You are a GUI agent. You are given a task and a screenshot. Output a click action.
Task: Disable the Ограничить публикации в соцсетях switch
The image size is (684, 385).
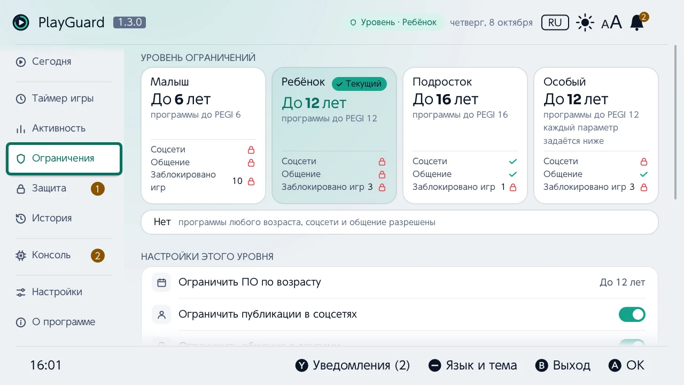(632, 314)
